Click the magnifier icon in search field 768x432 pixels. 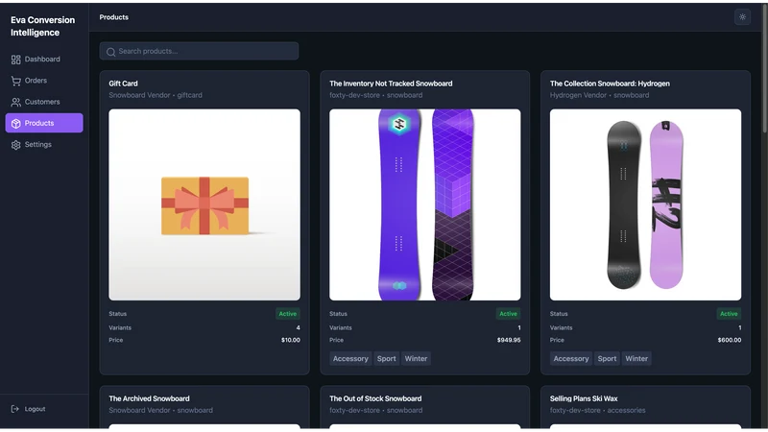110,52
